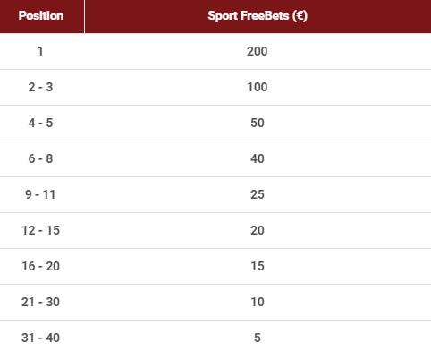Click the 12 - 15 position cell
The width and height of the screenshot is (431, 351).
(x=40, y=230)
